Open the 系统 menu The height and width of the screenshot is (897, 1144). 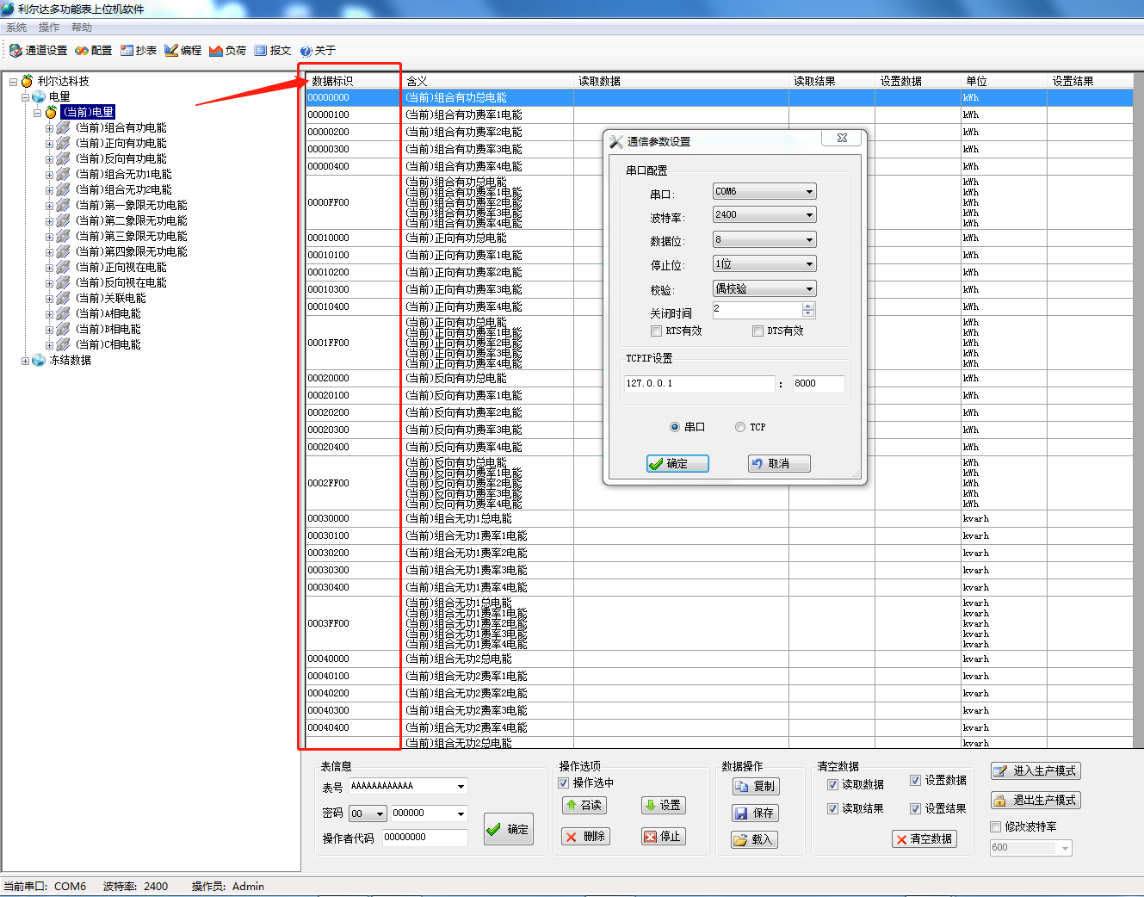click(16, 28)
